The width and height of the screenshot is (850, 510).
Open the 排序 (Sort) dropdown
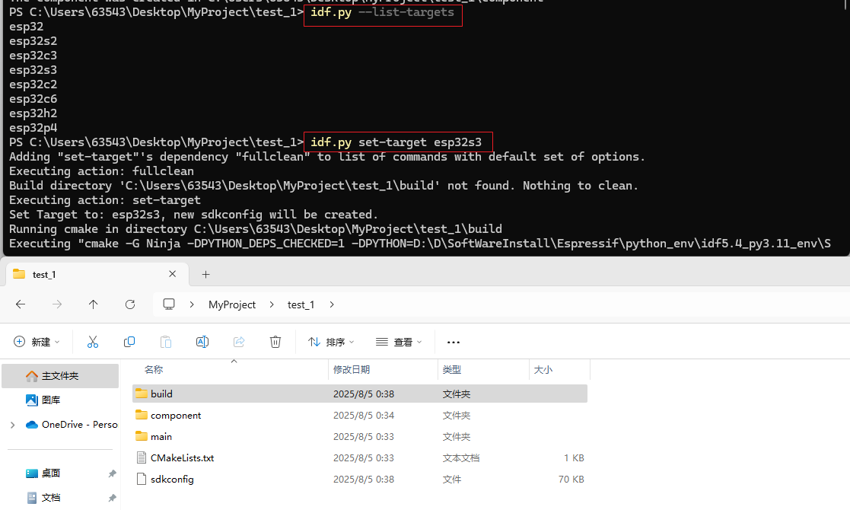[331, 342]
